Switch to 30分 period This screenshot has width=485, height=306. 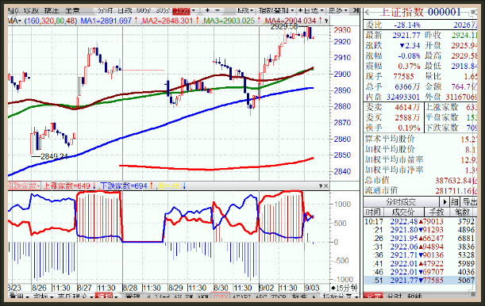tap(163, 10)
